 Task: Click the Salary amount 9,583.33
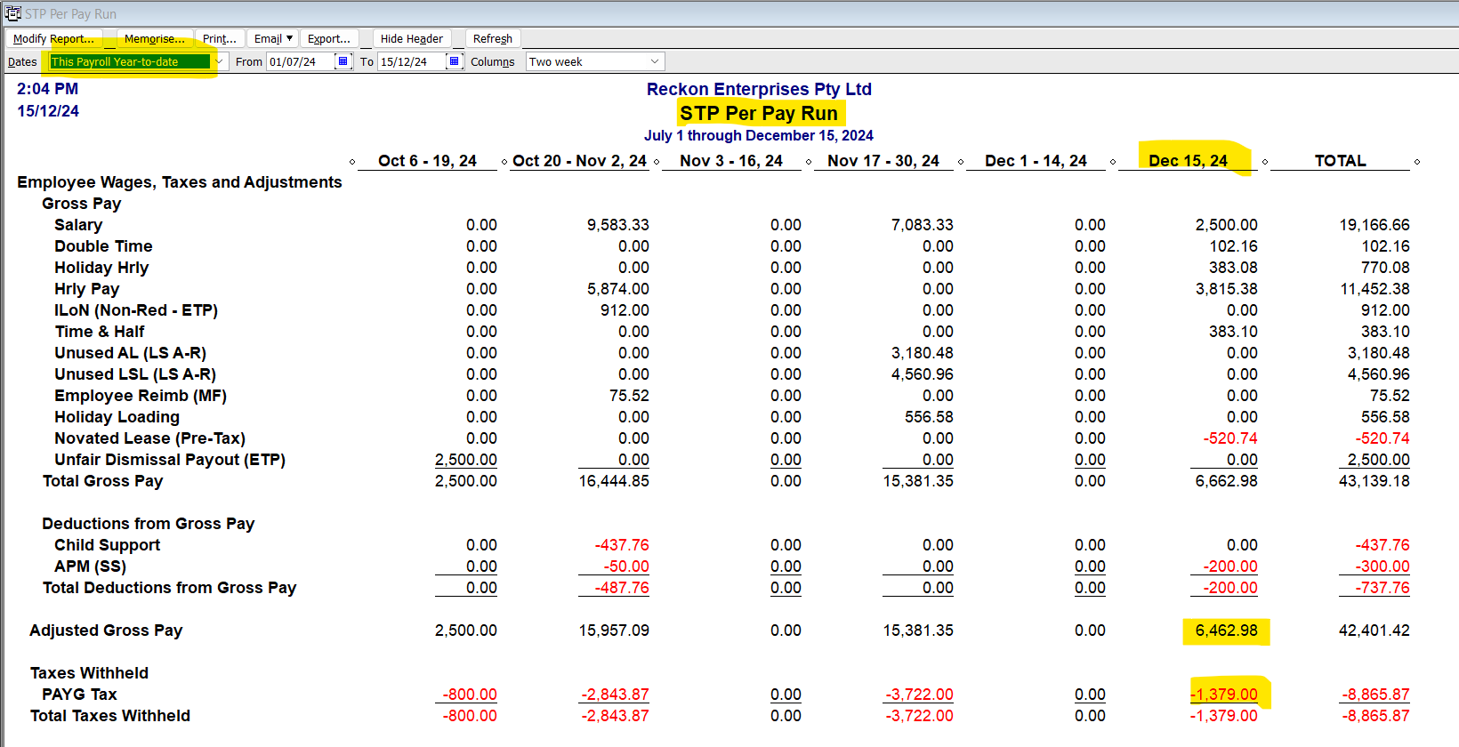[618, 225]
